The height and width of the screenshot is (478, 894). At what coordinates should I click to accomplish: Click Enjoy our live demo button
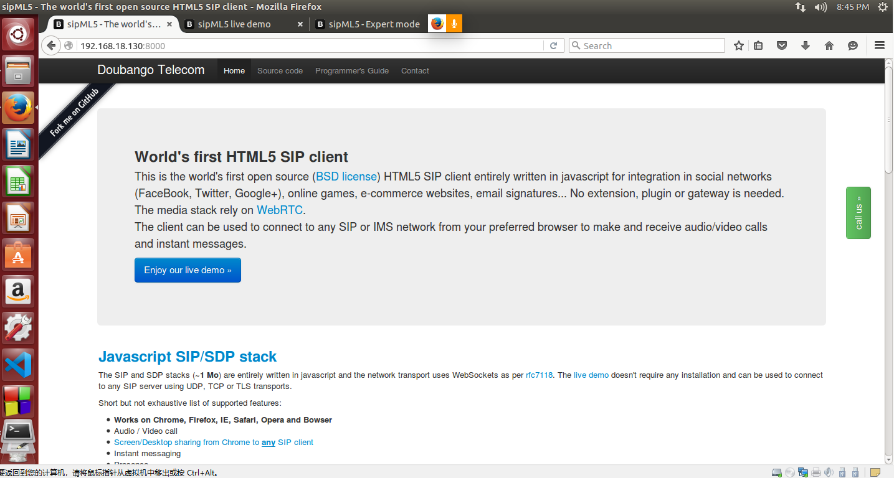188,270
